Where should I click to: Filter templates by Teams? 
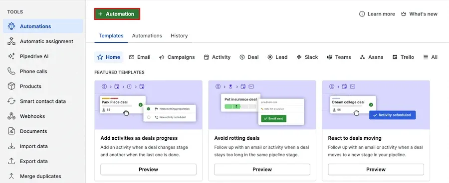click(x=339, y=57)
